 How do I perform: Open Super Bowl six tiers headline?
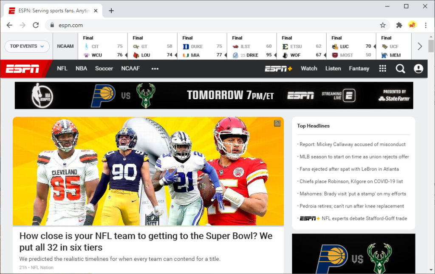point(146,242)
